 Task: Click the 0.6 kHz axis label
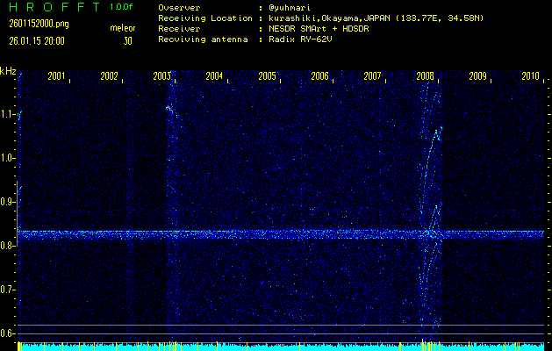point(8,333)
